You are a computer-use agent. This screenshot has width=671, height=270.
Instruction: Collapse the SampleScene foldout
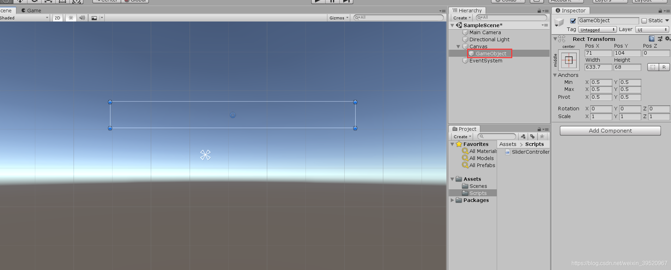452,25
